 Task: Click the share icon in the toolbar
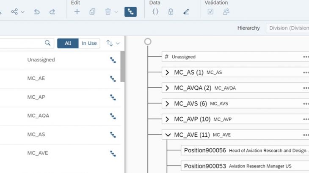(x=15, y=12)
